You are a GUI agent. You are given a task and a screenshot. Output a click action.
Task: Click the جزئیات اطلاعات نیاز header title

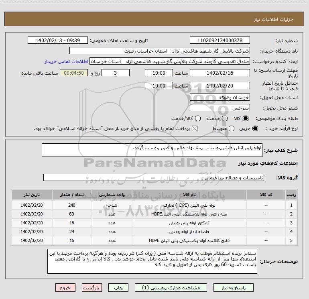coord(274,19)
